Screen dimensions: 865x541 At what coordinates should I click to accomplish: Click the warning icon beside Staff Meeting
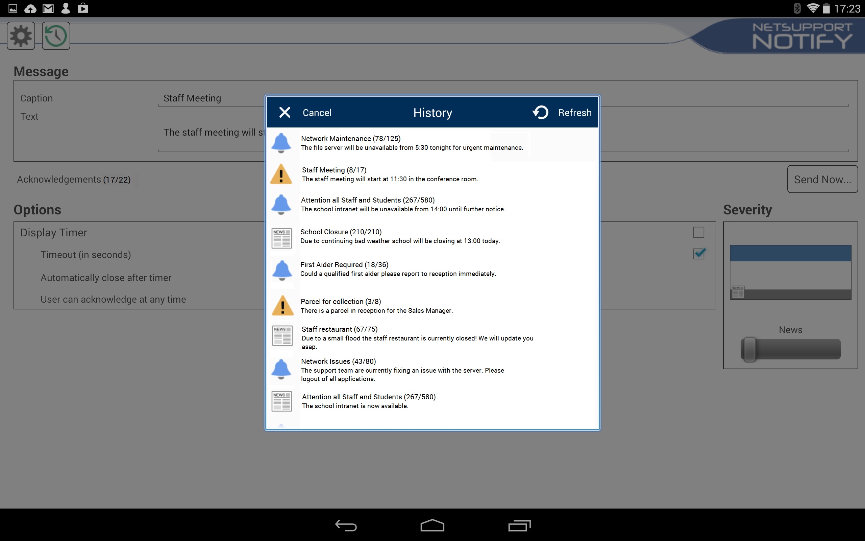coord(282,174)
